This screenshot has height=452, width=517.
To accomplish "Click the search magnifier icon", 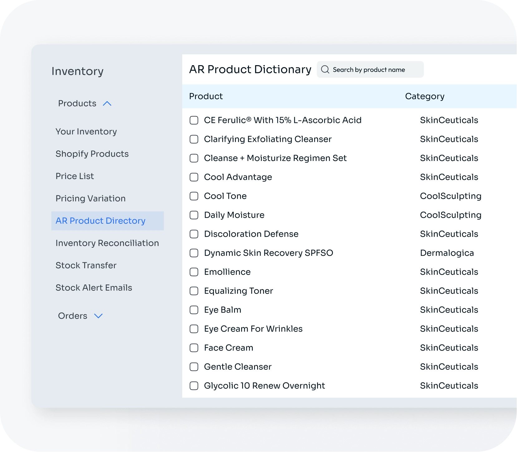I will 325,70.
